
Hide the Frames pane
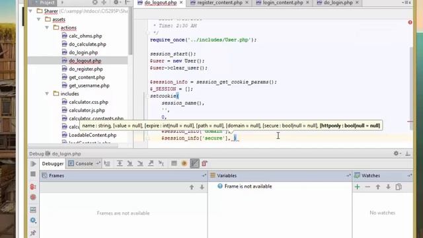coord(204,176)
